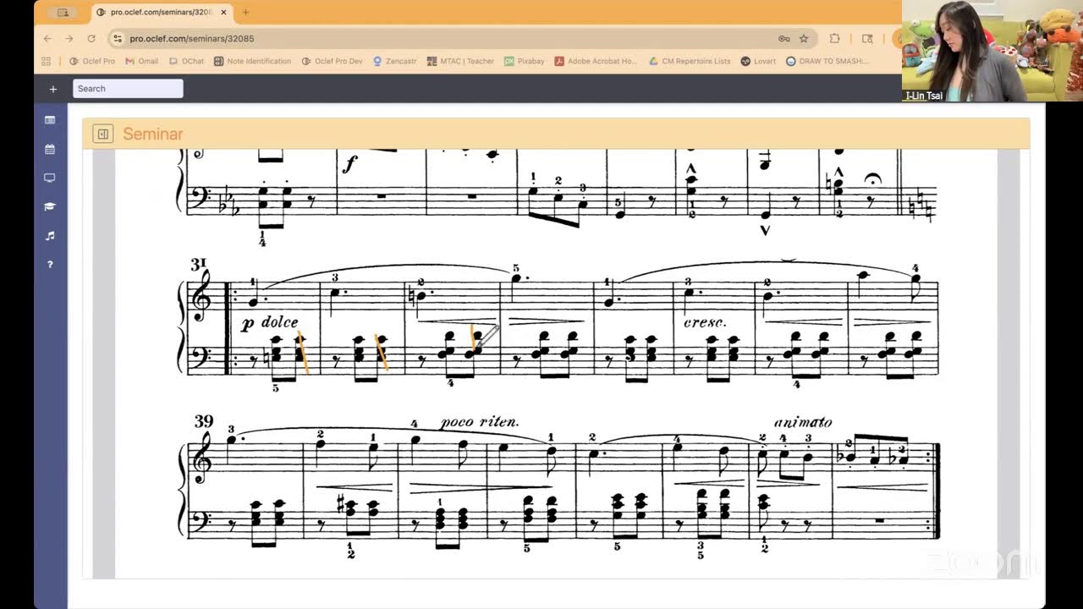Open the apps grid icon in the bookmarks bar
This screenshot has width=1083, height=609.
point(47,61)
